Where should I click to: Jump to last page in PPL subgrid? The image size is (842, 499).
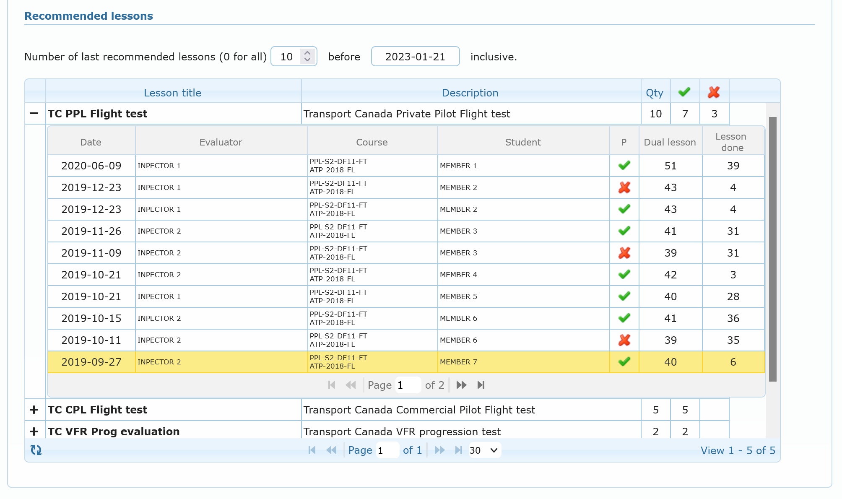481,385
